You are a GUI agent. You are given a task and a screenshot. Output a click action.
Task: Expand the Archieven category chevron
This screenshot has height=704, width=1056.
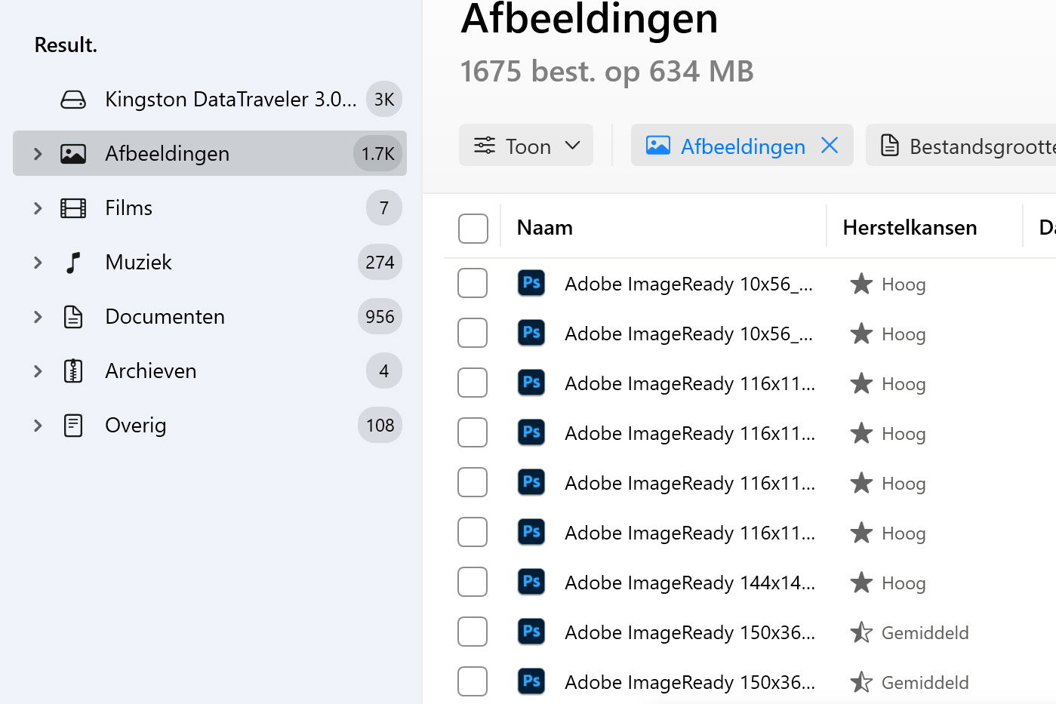coord(38,371)
